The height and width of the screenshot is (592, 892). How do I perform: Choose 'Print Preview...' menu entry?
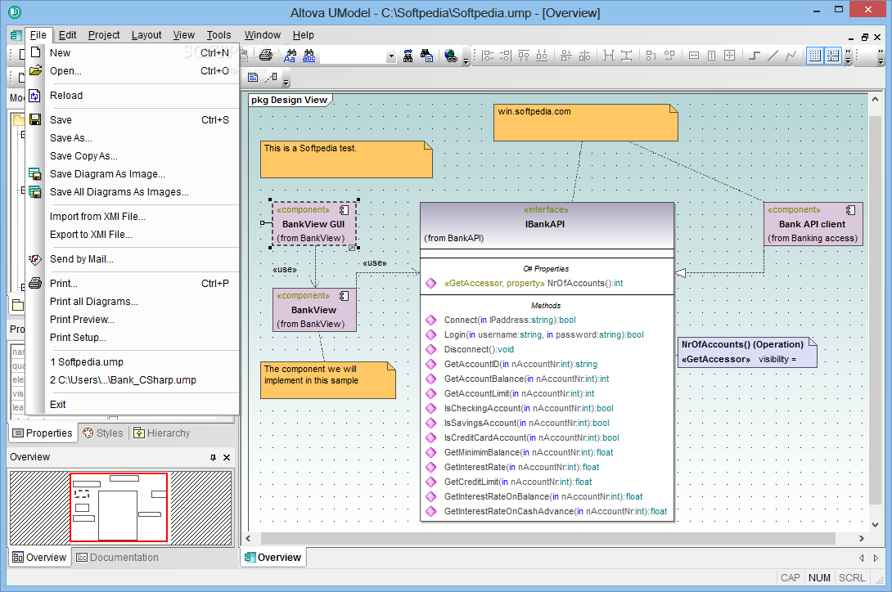click(133, 320)
